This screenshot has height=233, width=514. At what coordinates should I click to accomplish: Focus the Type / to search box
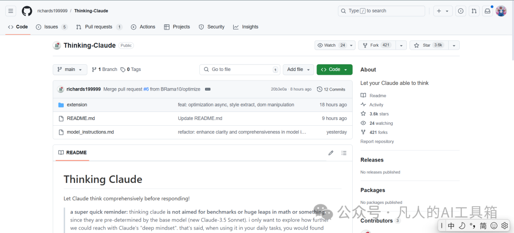point(382,11)
